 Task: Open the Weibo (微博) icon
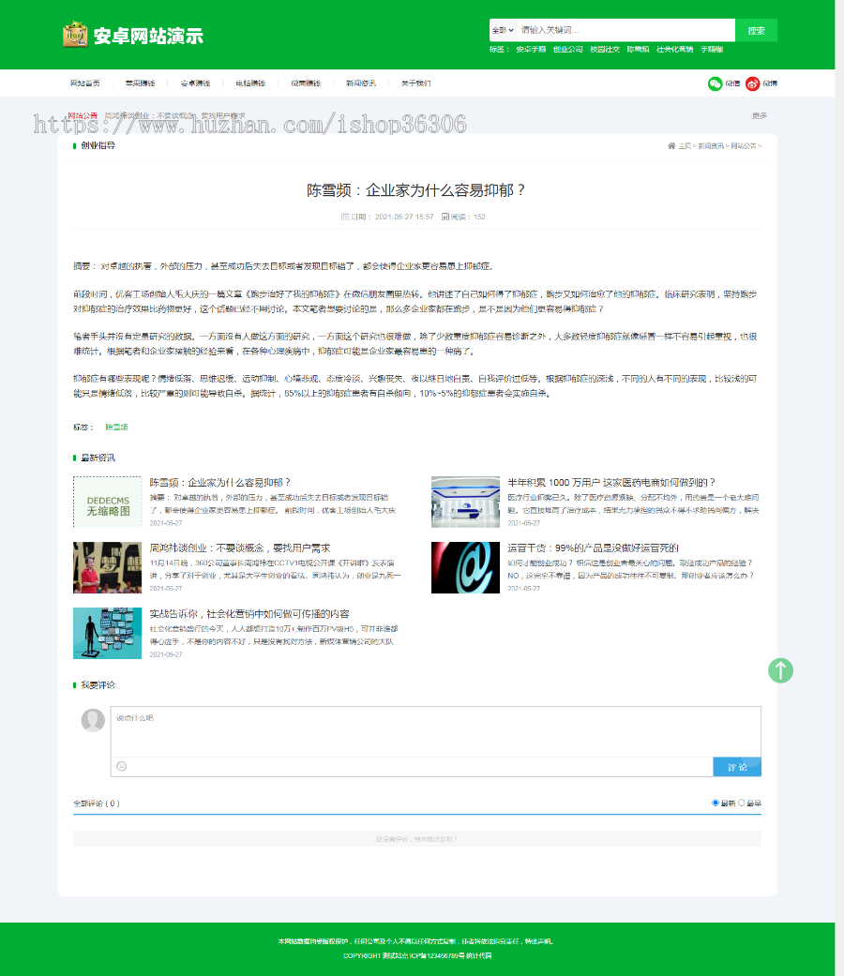[x=752, y=83]
